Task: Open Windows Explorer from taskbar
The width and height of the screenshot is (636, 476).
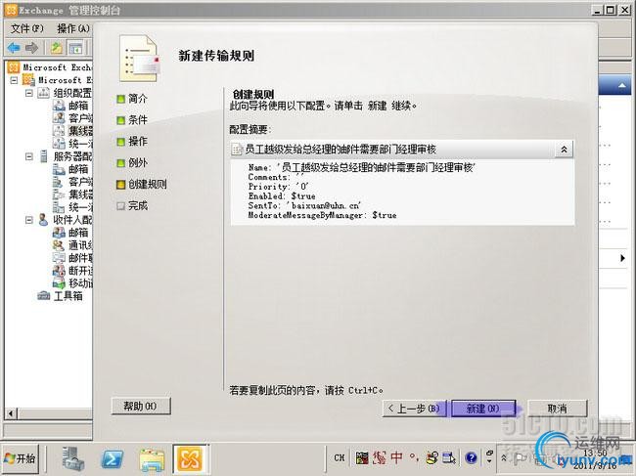Action: 152,459
